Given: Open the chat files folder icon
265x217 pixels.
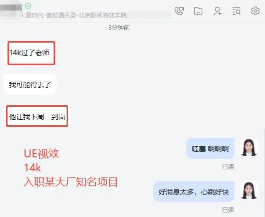Looking at the screenshot, I should (198, 11).
